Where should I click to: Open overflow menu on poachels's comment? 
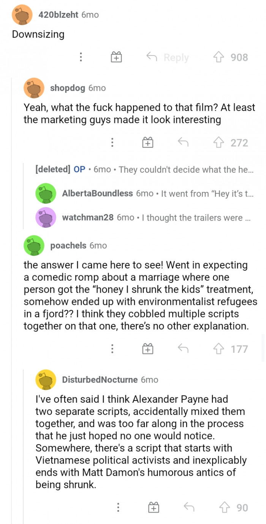tap(112, 349)
